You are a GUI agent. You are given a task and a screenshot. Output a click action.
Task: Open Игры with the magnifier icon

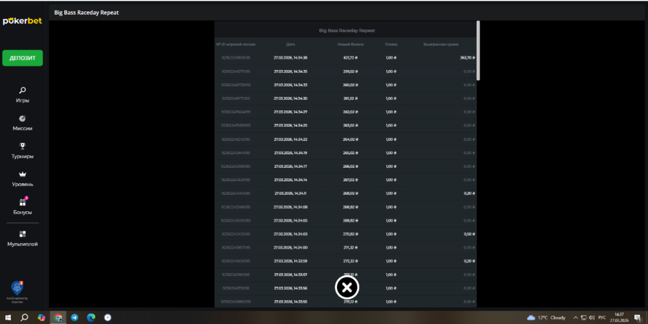click(23, 91)
